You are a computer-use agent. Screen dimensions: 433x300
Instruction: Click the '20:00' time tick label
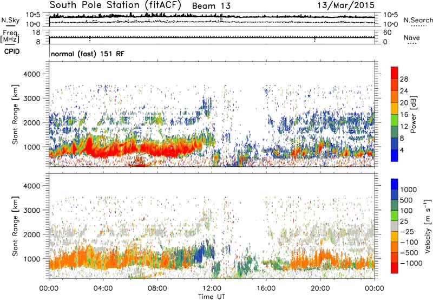coord(320,289)
